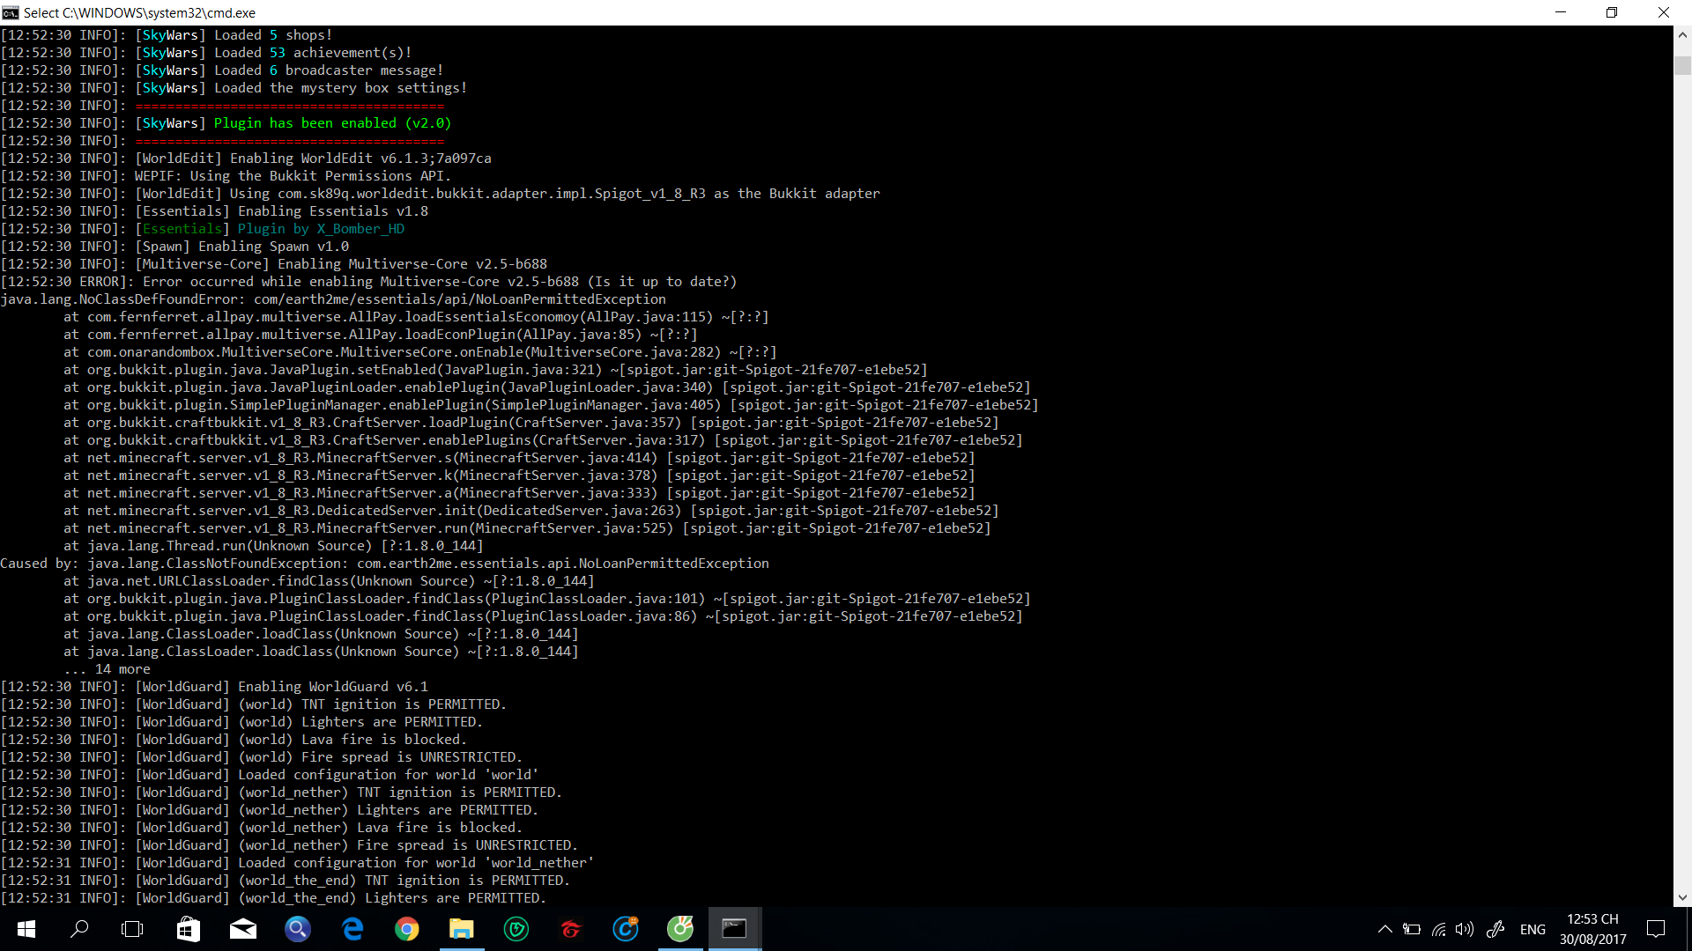Screen dimensions: 1692x951
Task: Open the ENG input language switcher
Action: point(1532,929)
